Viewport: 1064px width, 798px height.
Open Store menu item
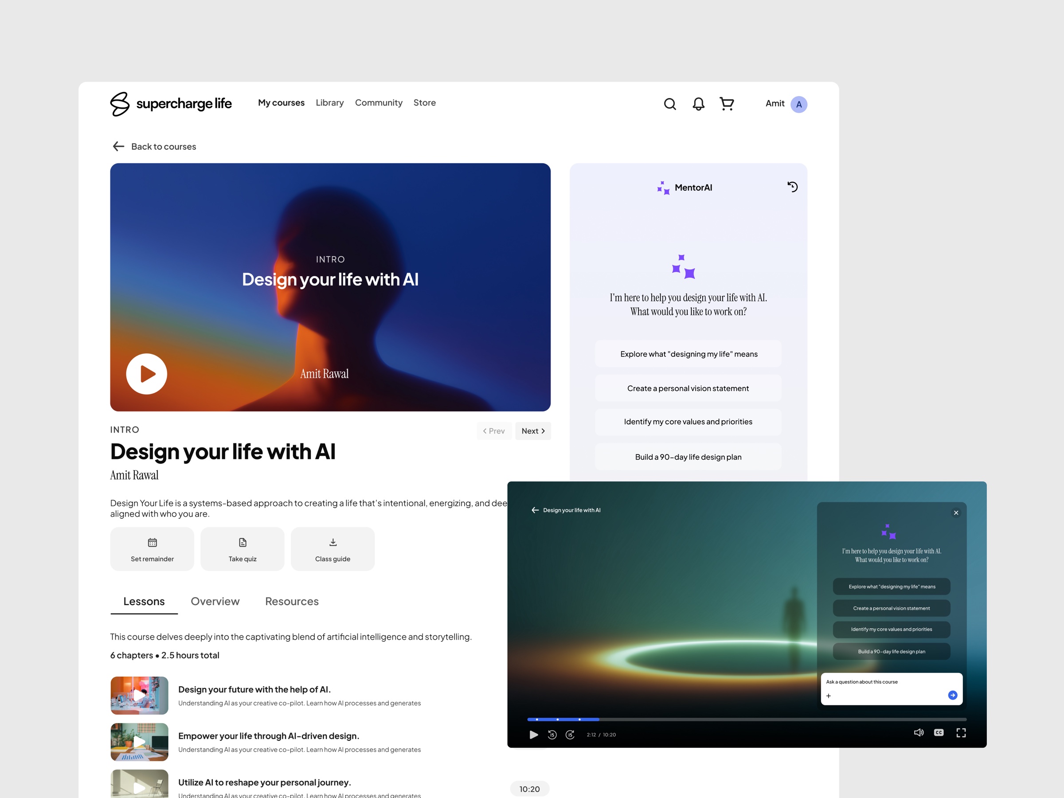[425, 103]
